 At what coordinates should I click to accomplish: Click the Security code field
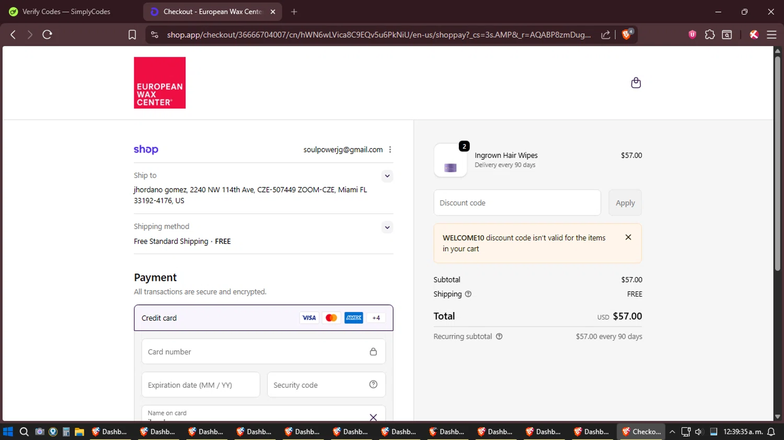(326, 385)
